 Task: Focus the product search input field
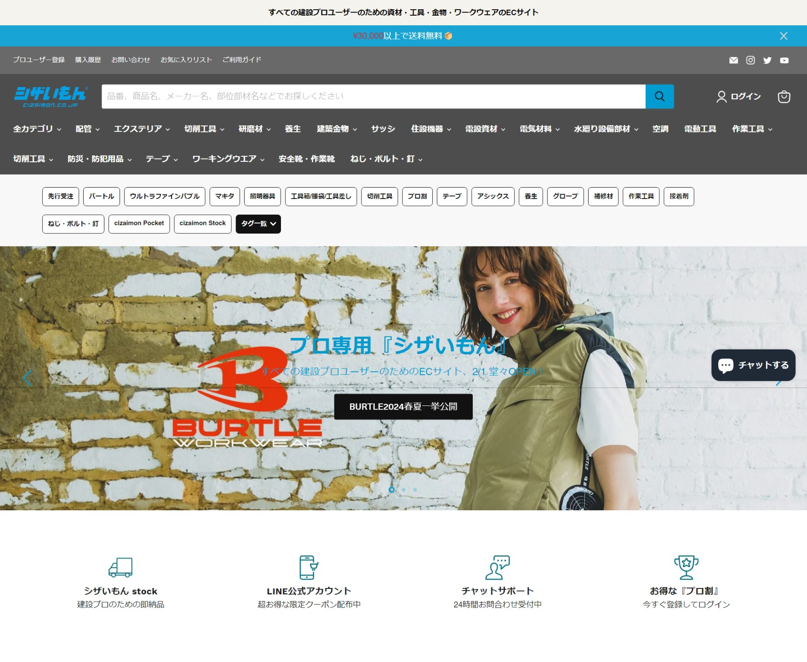[373, 97]
